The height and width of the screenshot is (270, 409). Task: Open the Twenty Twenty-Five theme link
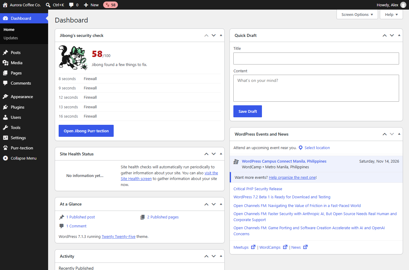(118, 237)
